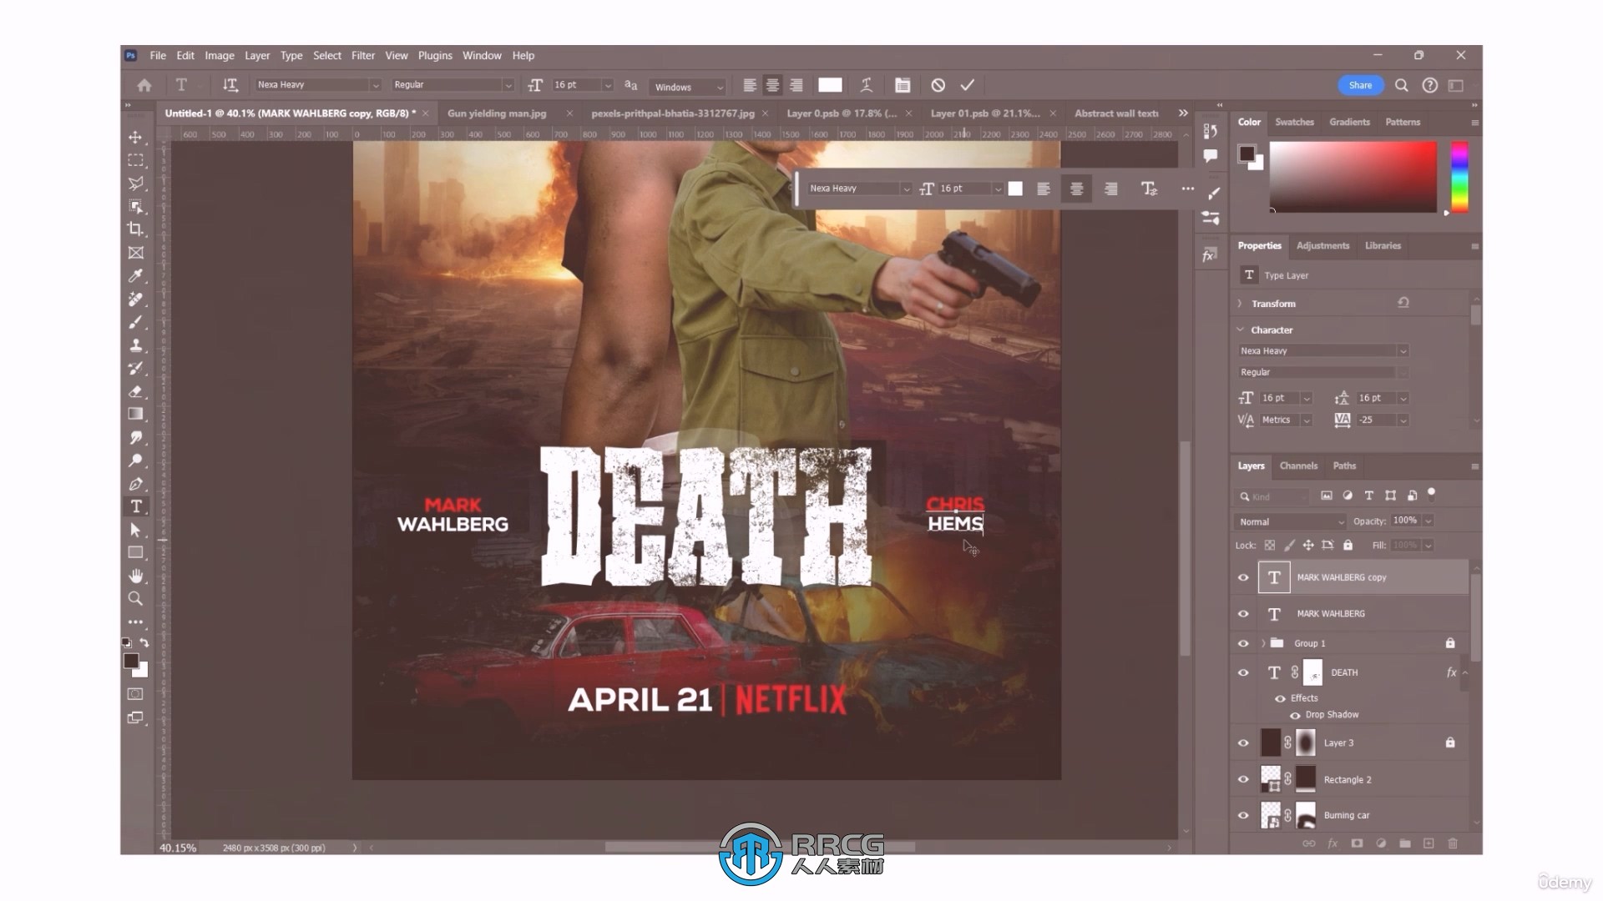Click the Quick Mask mode icon
This screenshot has height=901, width=1603.
135,693
